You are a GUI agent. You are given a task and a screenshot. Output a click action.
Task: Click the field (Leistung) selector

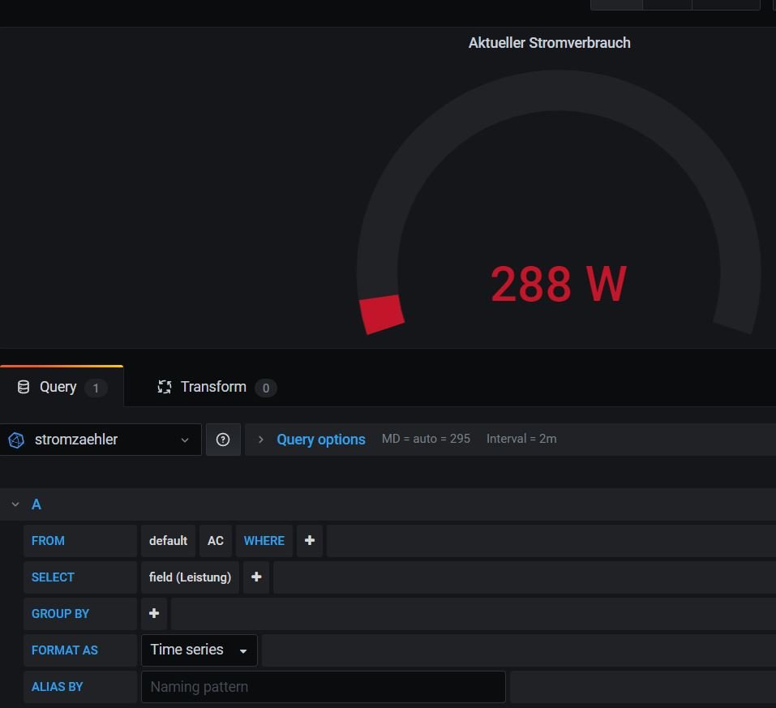(190, 577)
